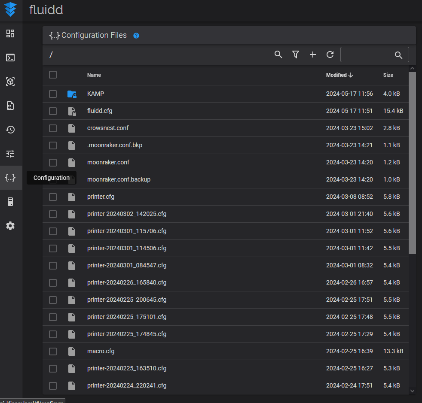The width and height of the screenshot is (422, 403).
Task: Open Settings gear in the sidebar
Action: 10,226
